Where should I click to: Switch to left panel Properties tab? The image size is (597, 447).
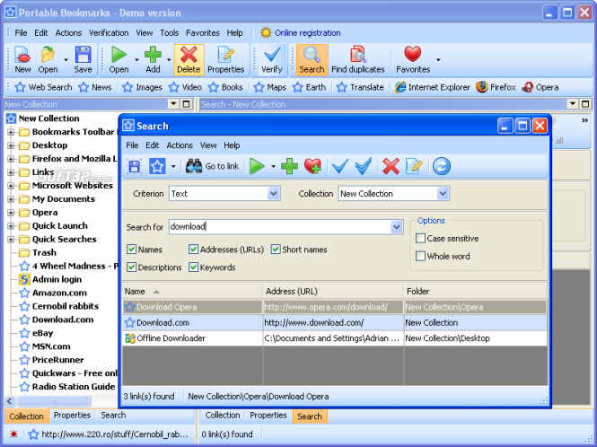coord(72,415)
